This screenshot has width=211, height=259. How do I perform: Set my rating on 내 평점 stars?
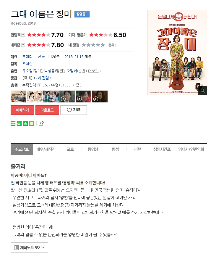93,45
